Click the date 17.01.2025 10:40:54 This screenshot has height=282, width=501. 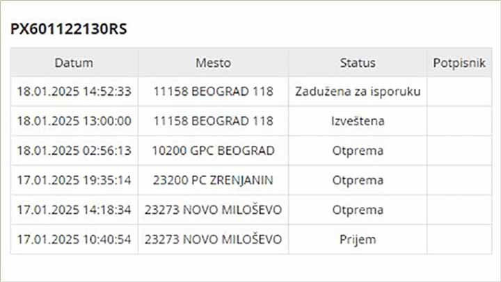[x=74, y=240]
